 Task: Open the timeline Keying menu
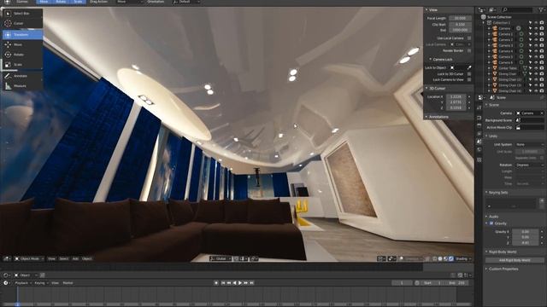(41, 283)
